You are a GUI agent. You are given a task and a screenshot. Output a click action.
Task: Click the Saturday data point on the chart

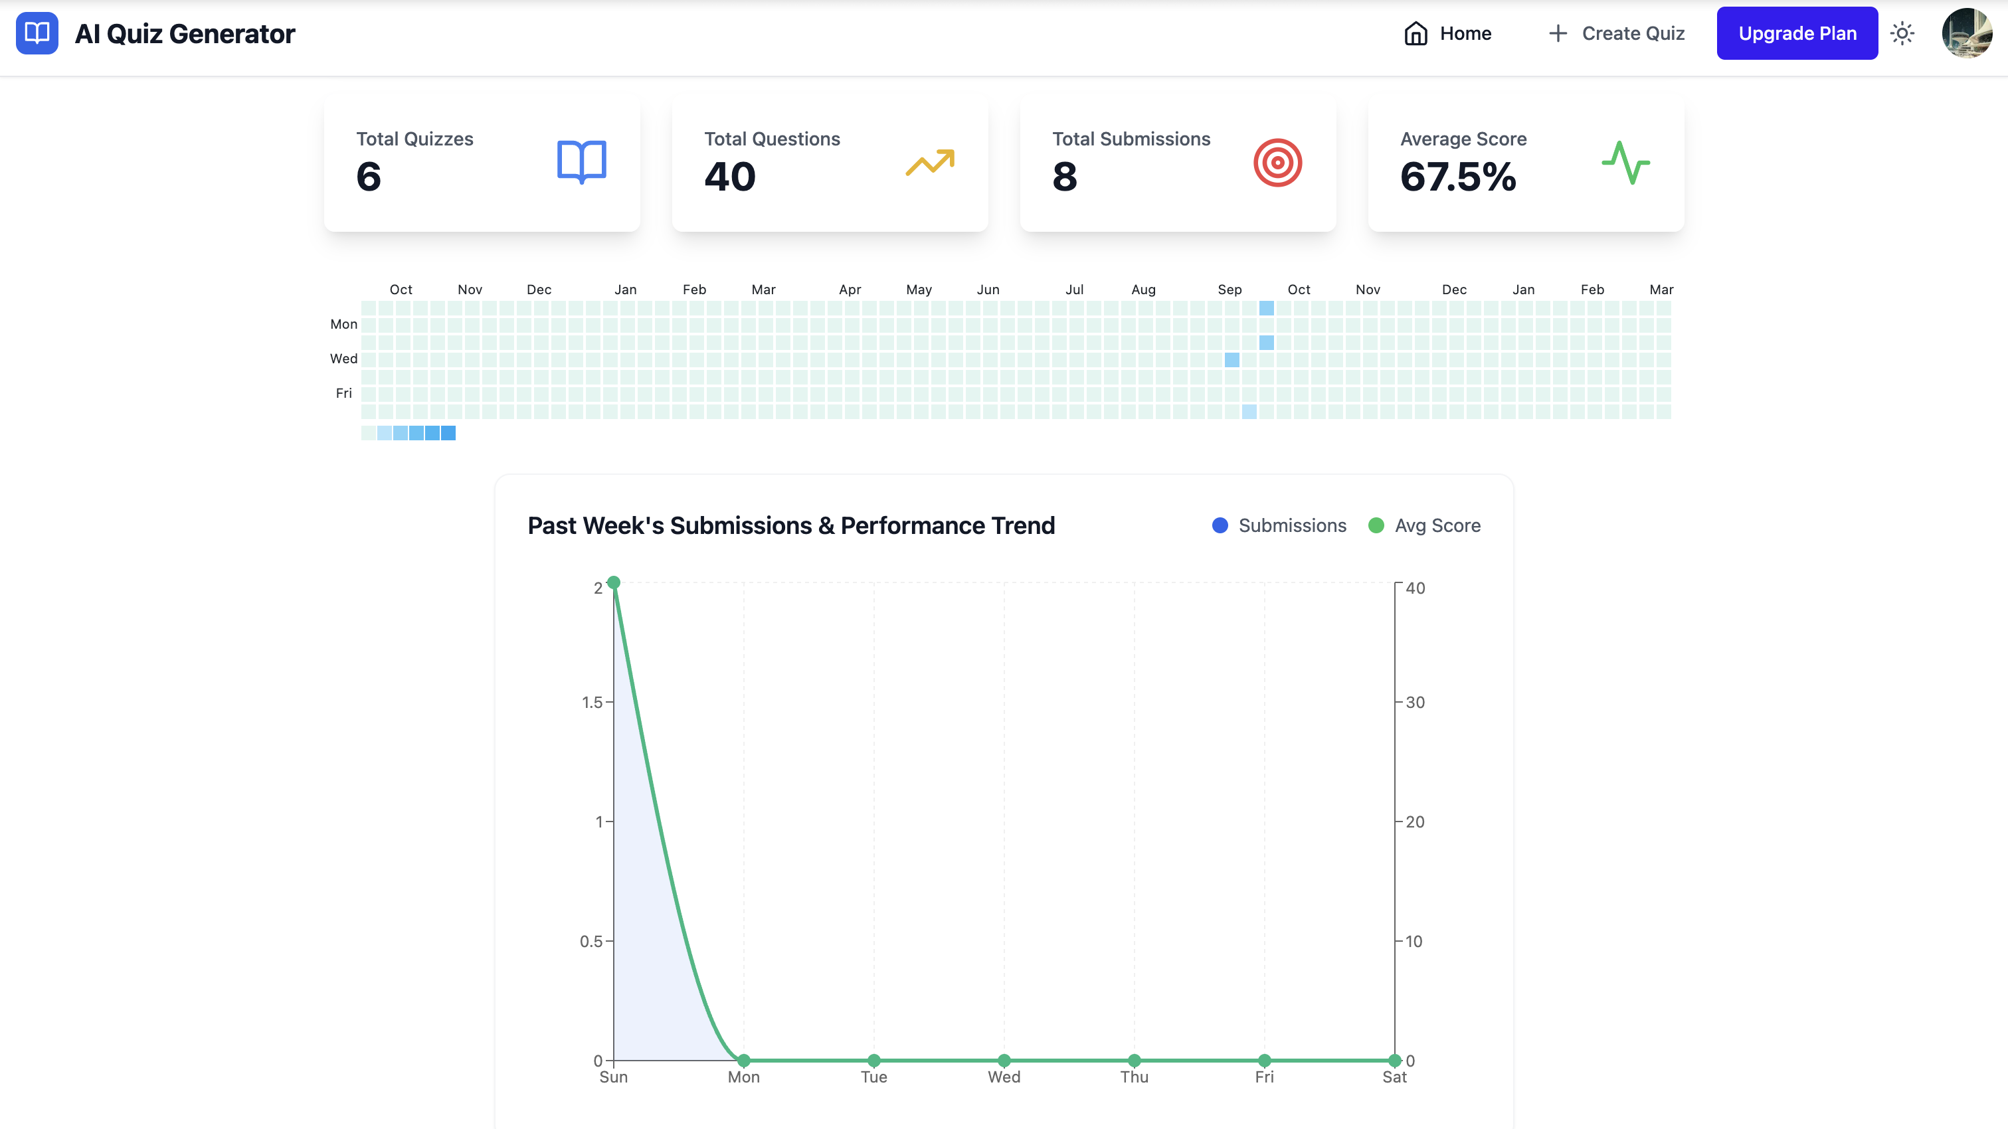click(x=1394, y=1060)
